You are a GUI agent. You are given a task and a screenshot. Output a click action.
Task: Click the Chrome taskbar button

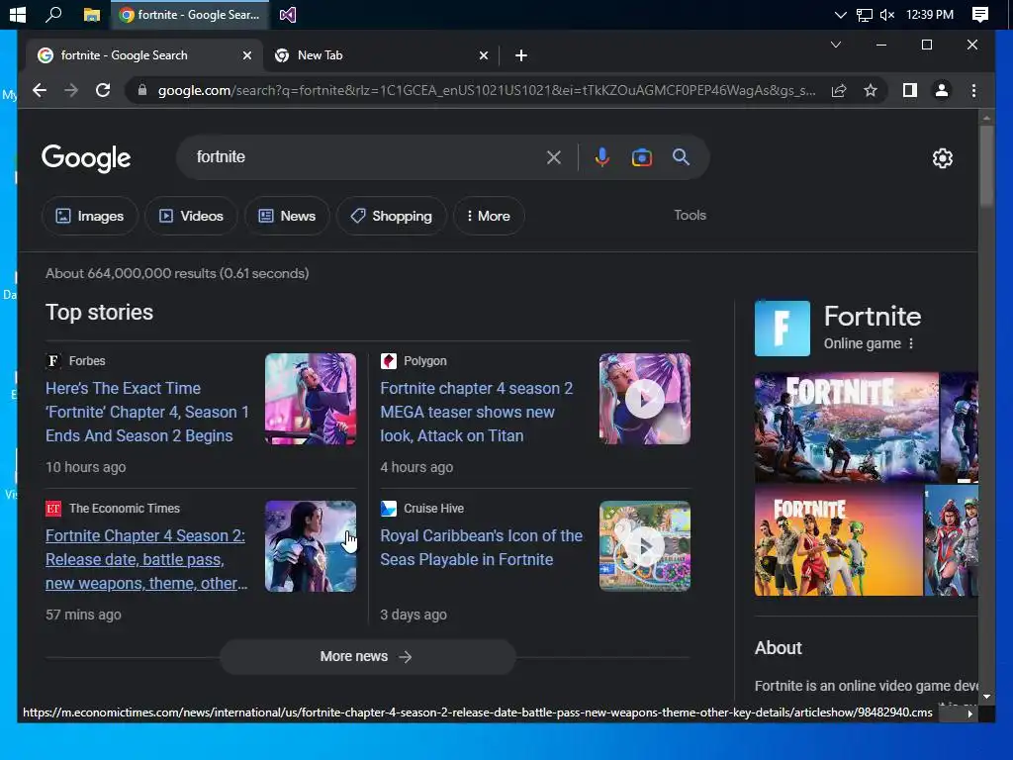pyautogui.click(x=191, y=14)
